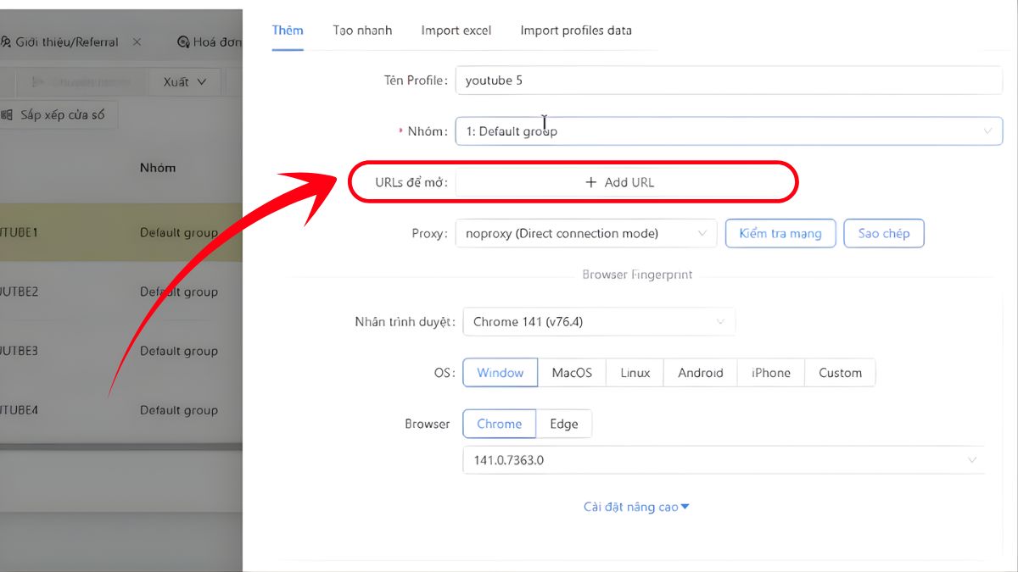
Task: Click the Kiểm tra mạng button
Action: (780, 233)
